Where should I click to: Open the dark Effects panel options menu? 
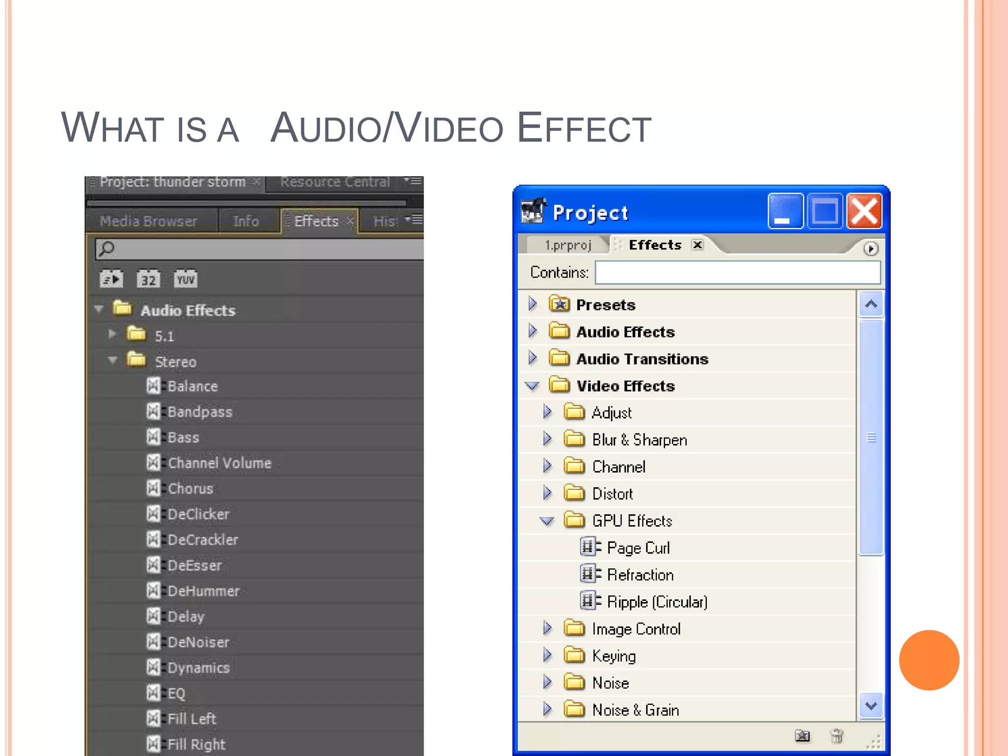click(414, 219)
